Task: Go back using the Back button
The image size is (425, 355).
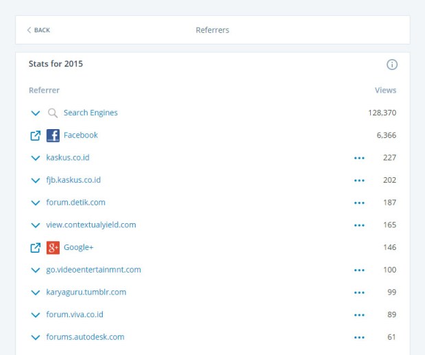Action: tap(38, 30)
